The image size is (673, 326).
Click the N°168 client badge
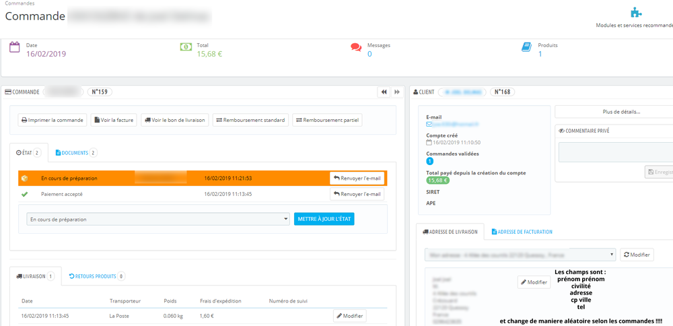pos(502,92)
